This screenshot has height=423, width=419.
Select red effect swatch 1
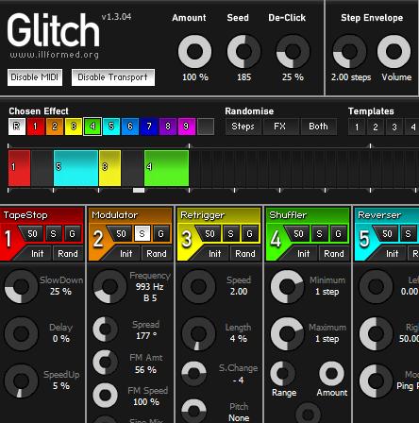[36, 127]
